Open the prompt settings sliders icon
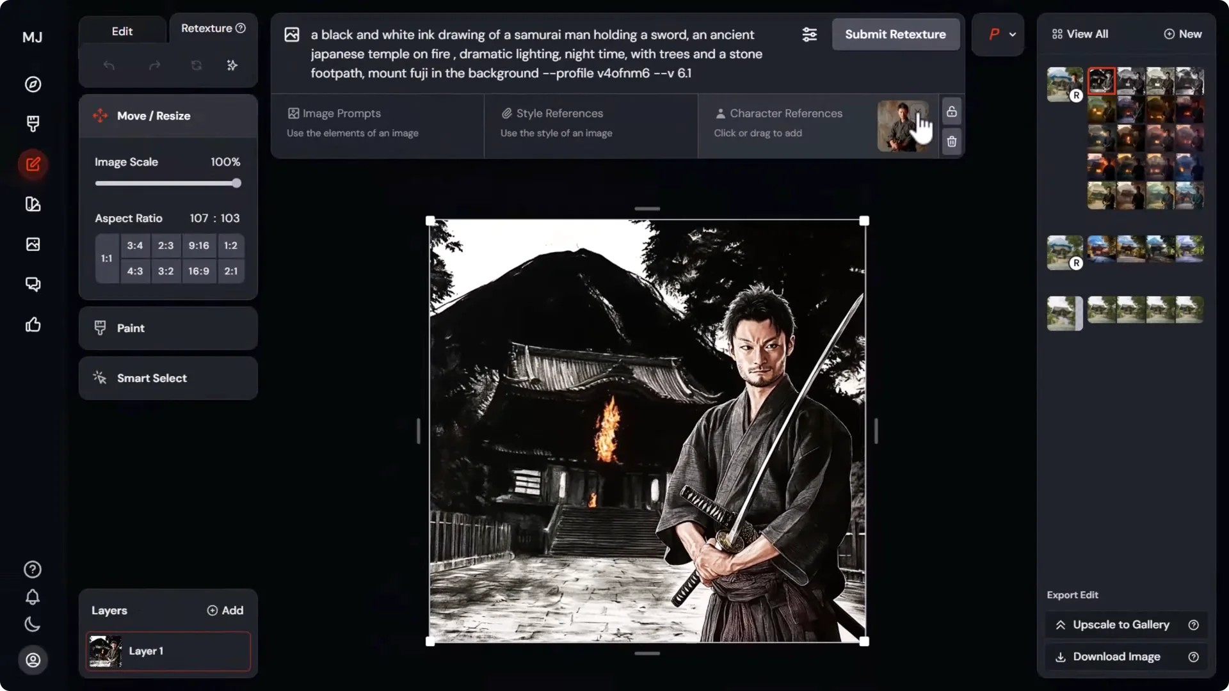 (x=809, y=35)
